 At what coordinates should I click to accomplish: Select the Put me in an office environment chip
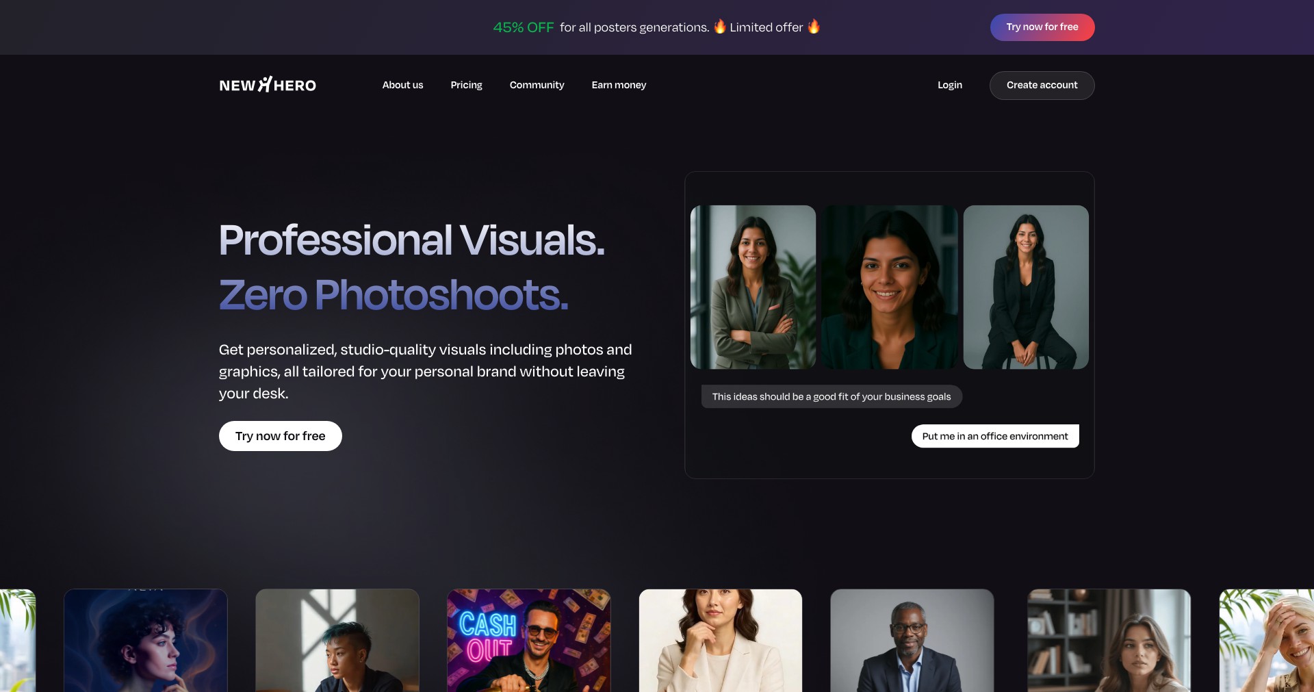click(x=995, y=436)
